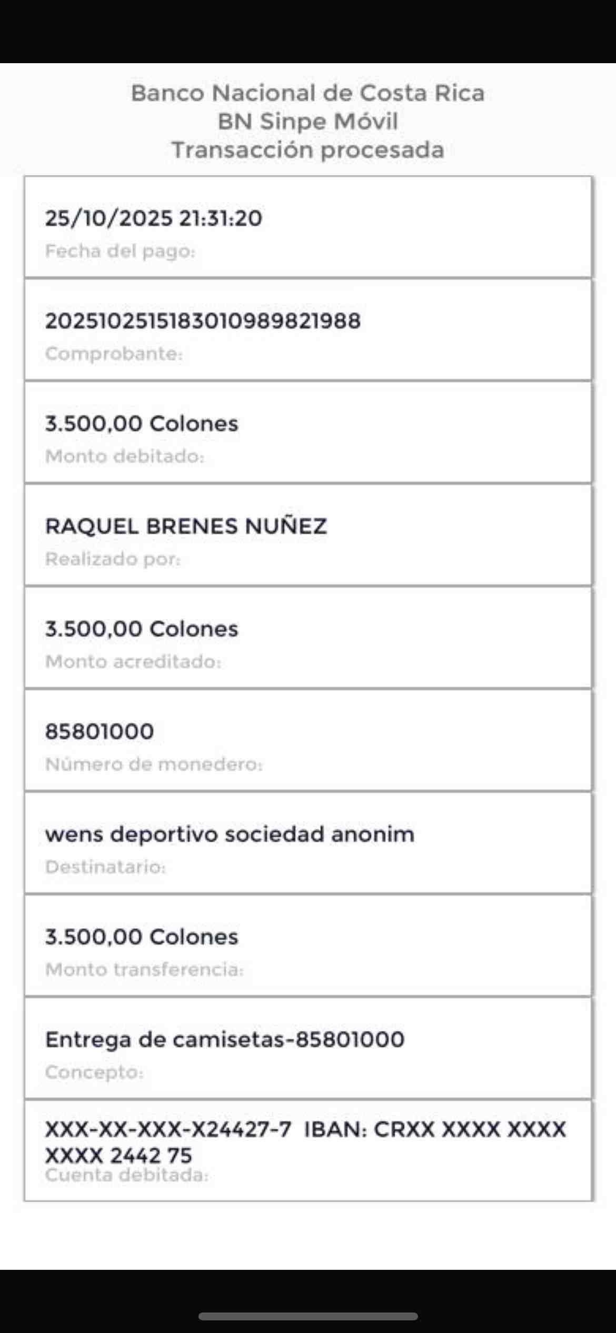The image size is (616, 1333).
Task: Select the payment date 25/10/2025 21:31:20
Action: [x=153, y=218]
